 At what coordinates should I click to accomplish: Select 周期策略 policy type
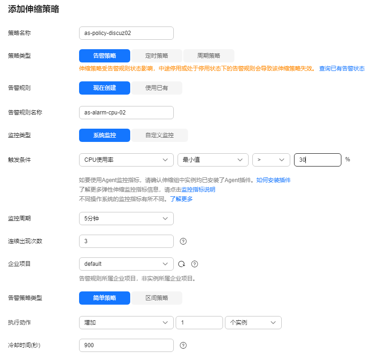pos(209,56)
